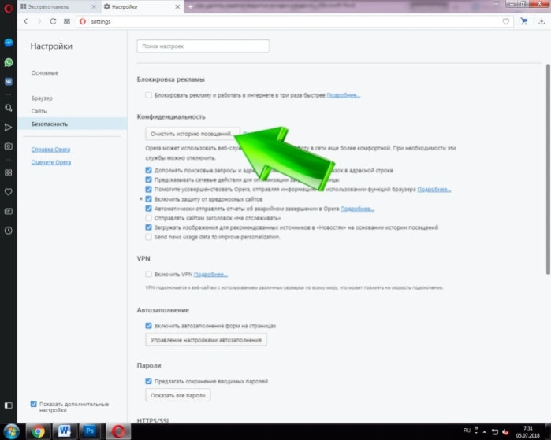Toggle sidebar panel icon at bottom
The height and width of the screenshot is (440, 551).
pos(9,405)
